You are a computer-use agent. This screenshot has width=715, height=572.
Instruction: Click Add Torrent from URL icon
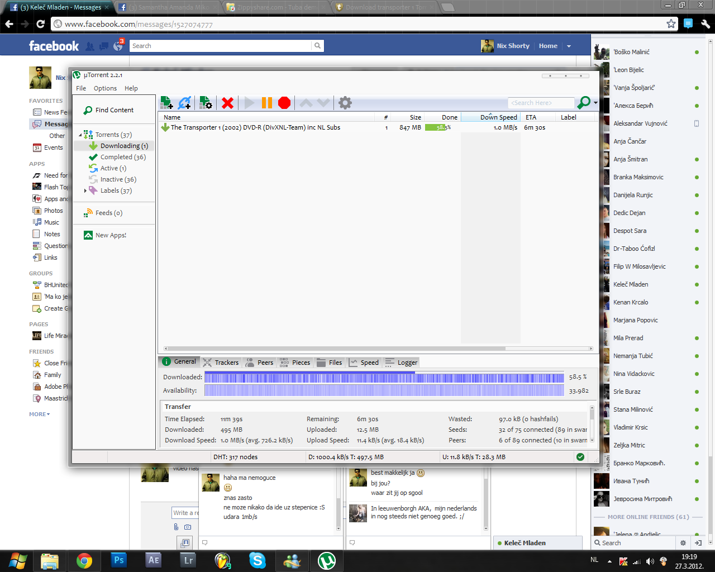point(184,103)
